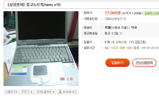159x100 pixels.
Task: Click the product title 중고노트북/sens v10
Action: point(43,5)
